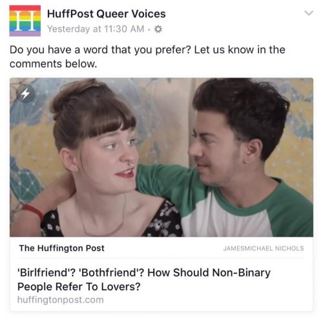Click the post caption starting Do you have
The width and height of the screenshot is (323, 318).
point(147,57)
